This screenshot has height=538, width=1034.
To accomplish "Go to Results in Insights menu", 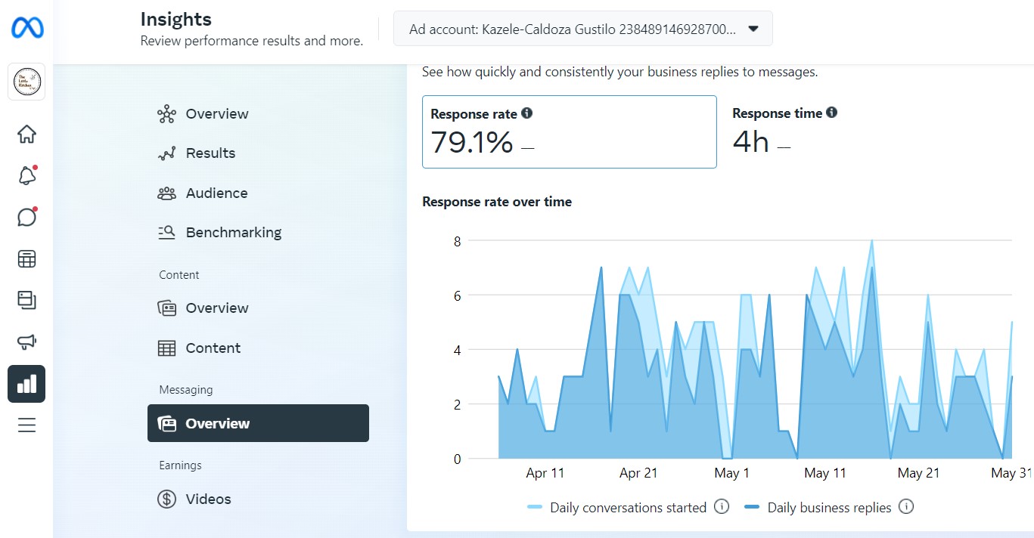I will click(210, 153).
